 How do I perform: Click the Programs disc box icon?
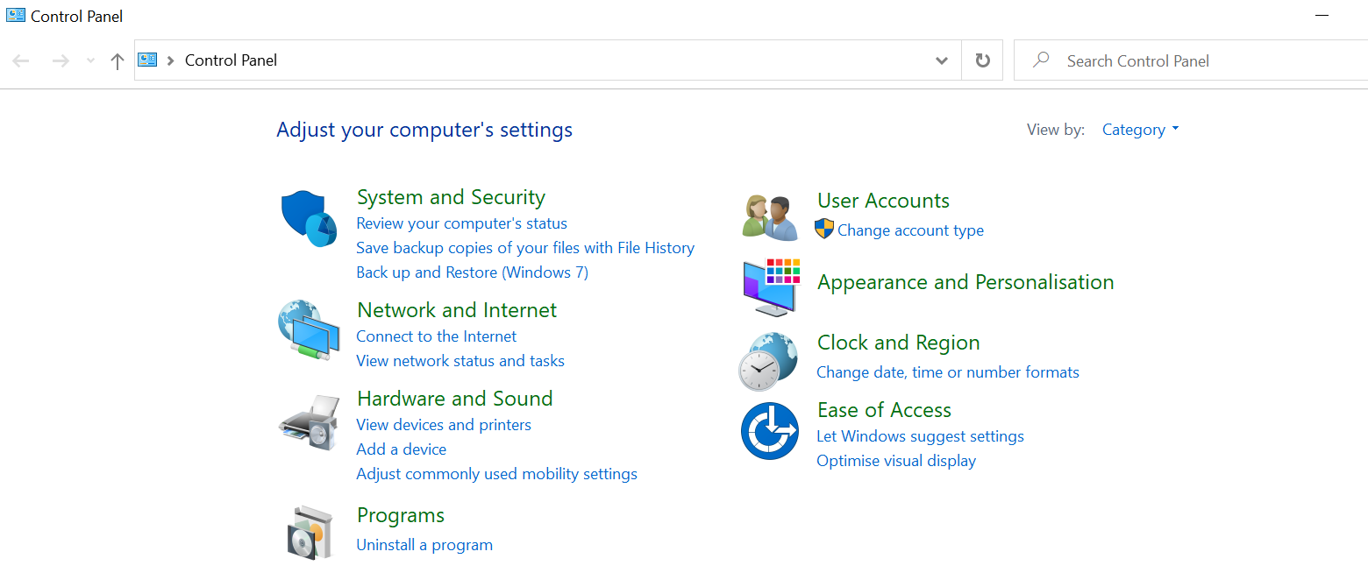point(309,532)
